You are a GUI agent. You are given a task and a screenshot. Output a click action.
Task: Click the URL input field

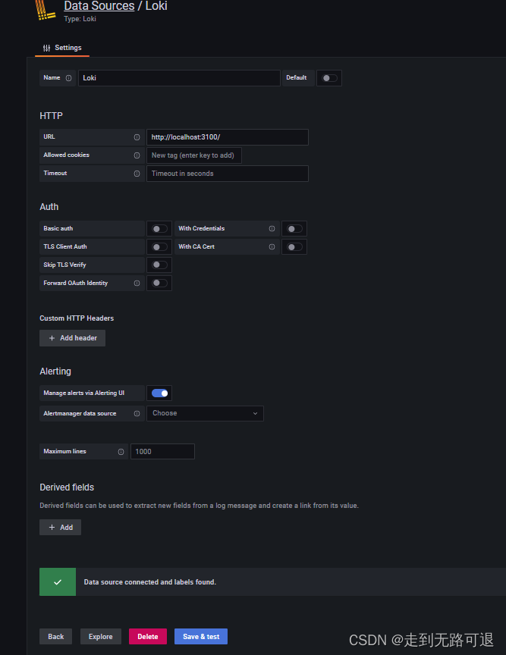click(x=228, y=137)
